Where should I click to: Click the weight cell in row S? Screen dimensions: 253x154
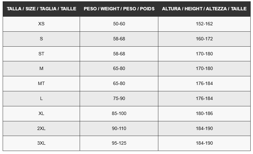tap(119, 39)
